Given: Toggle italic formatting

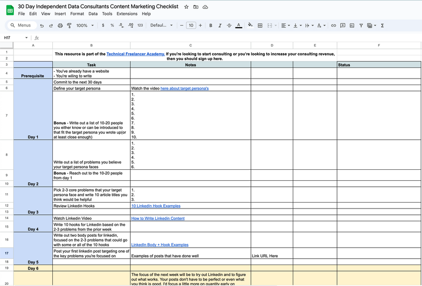Looking at the screenshot, I should pyautogui.click(x=220, y=26).
